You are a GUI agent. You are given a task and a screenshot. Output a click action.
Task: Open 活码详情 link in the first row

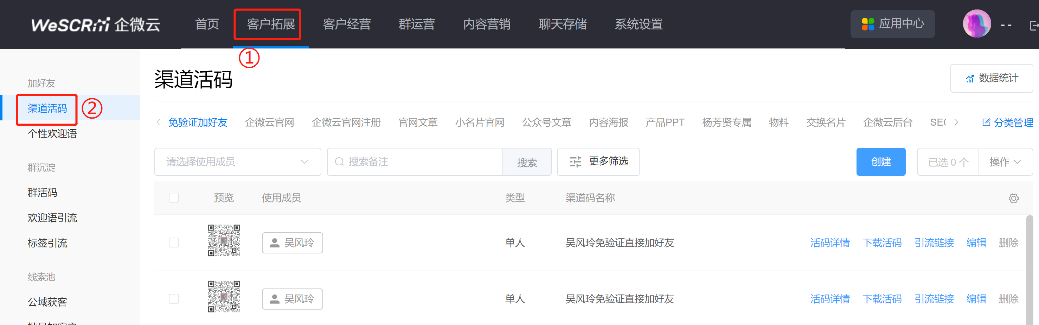pos(830,243)
